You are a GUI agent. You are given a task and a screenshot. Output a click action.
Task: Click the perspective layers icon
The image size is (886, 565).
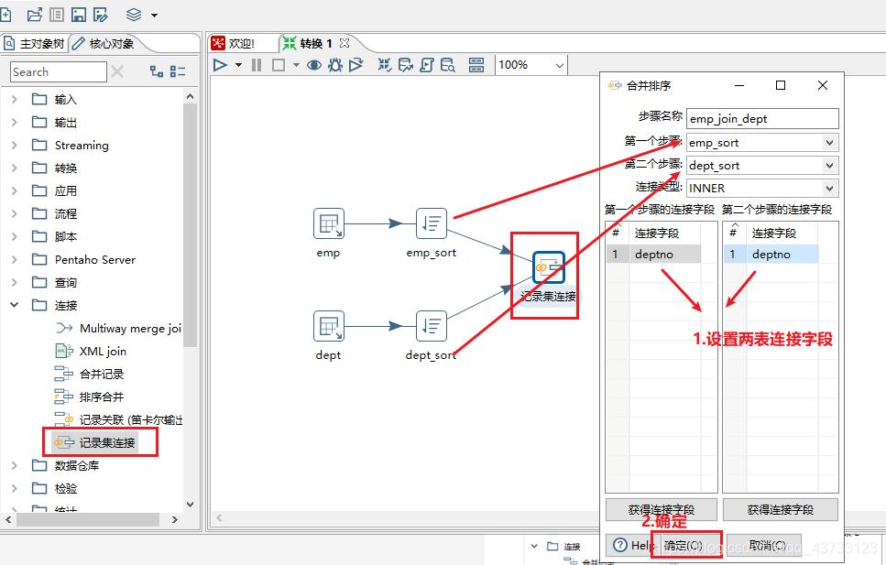[x=134, y=15]
